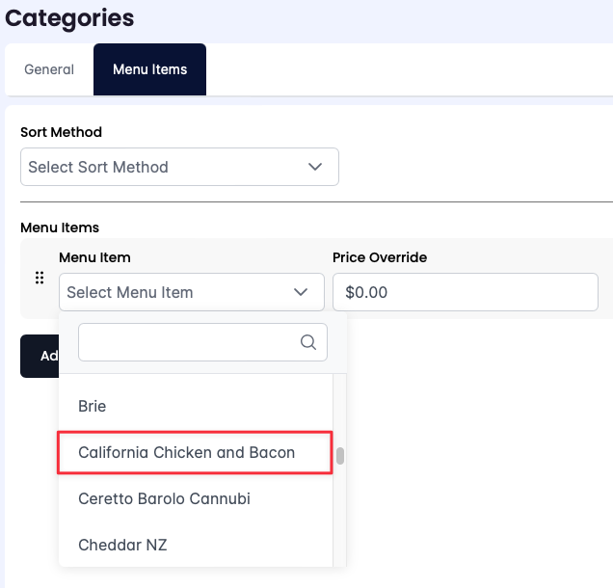
Task: Open the Select Sort Method dropdown
Action: point(179,167)
